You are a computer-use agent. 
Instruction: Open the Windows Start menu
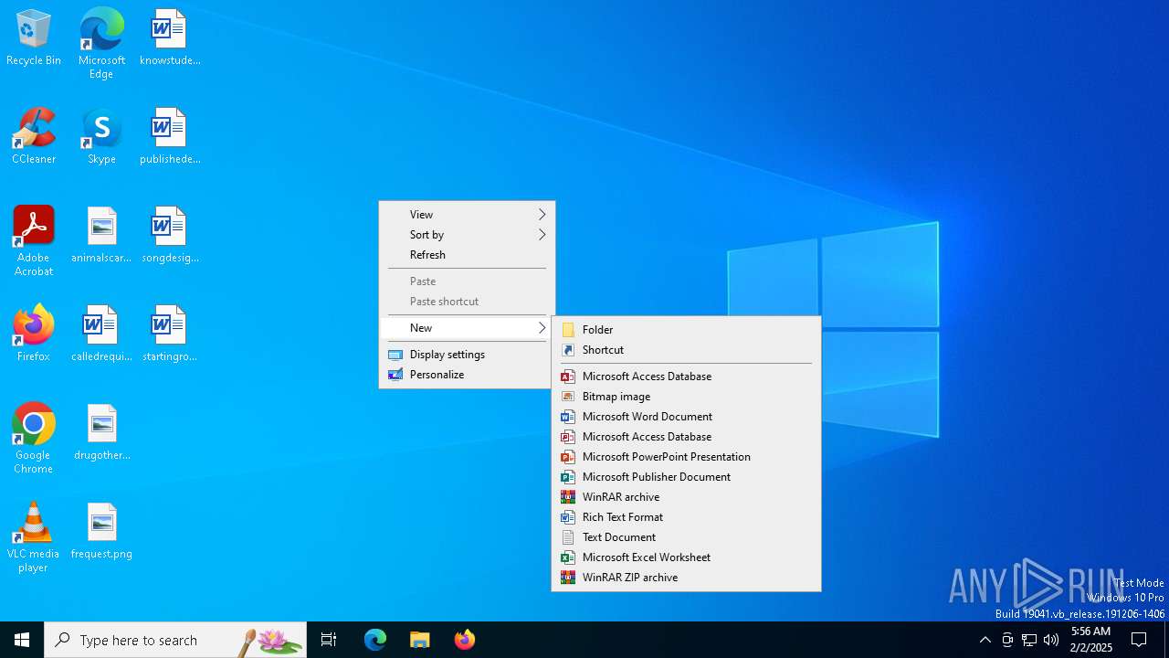point(22,640)
